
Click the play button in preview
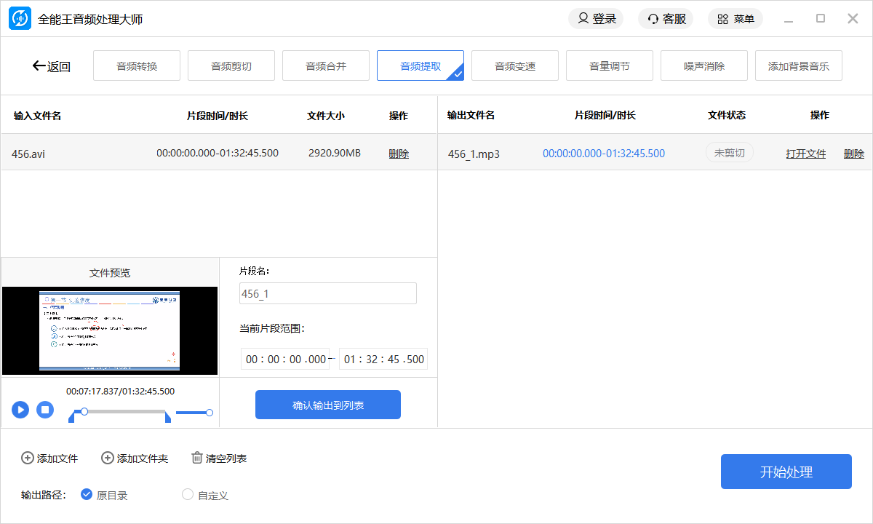point(20,410)
